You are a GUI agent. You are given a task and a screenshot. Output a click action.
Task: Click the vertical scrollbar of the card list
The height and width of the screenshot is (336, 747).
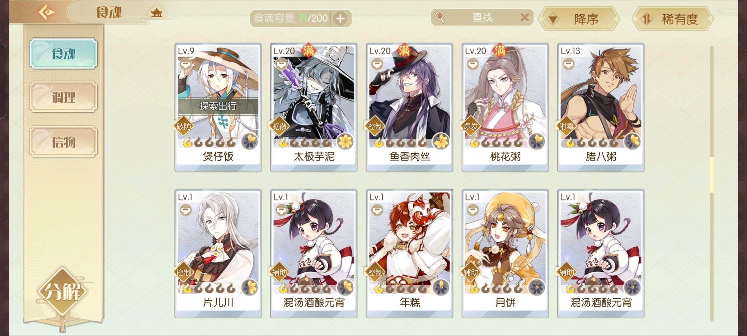(x=712, y=184)
